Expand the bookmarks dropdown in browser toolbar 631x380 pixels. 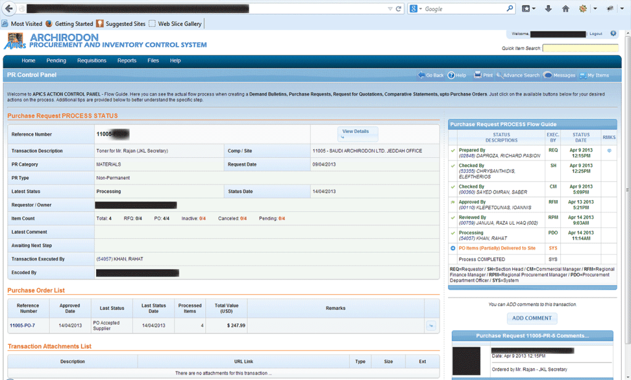pos(532,9)
